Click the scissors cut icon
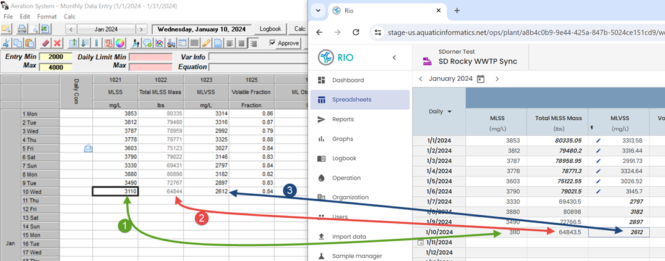 pos(6,43)
